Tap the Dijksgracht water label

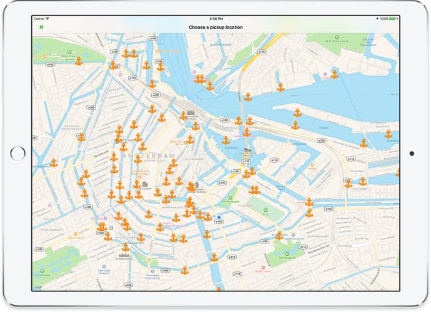[299, 144]
